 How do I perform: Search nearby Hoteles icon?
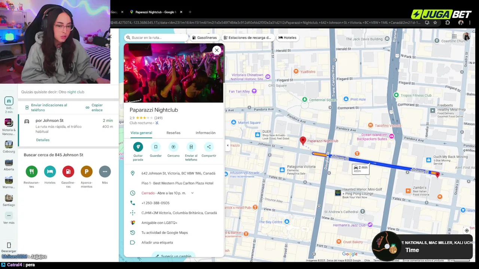point(50,171)
